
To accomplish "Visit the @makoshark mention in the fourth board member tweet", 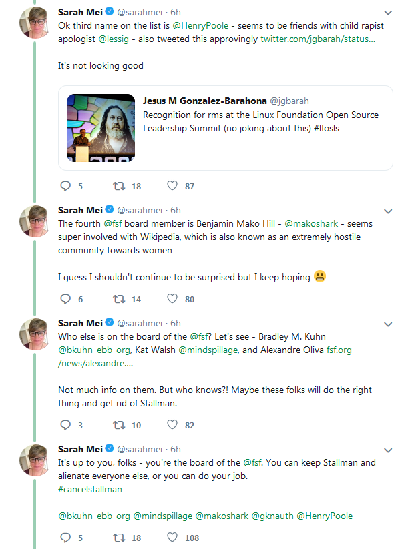I will click(x=311, y=223).
